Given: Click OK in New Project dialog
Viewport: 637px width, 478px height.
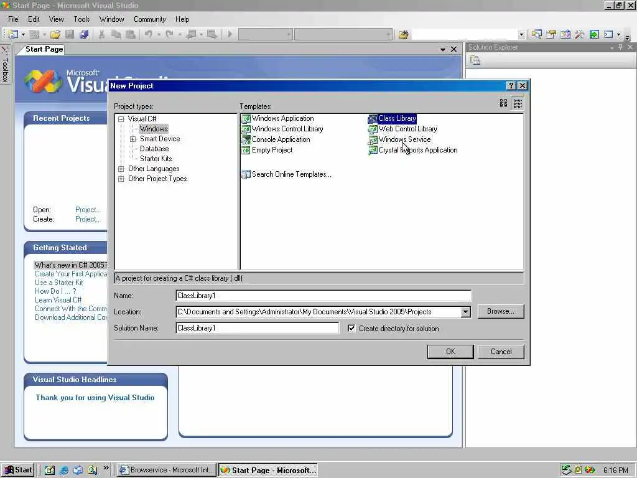Looking at the screenshot, I should click(x=450, y=352).
